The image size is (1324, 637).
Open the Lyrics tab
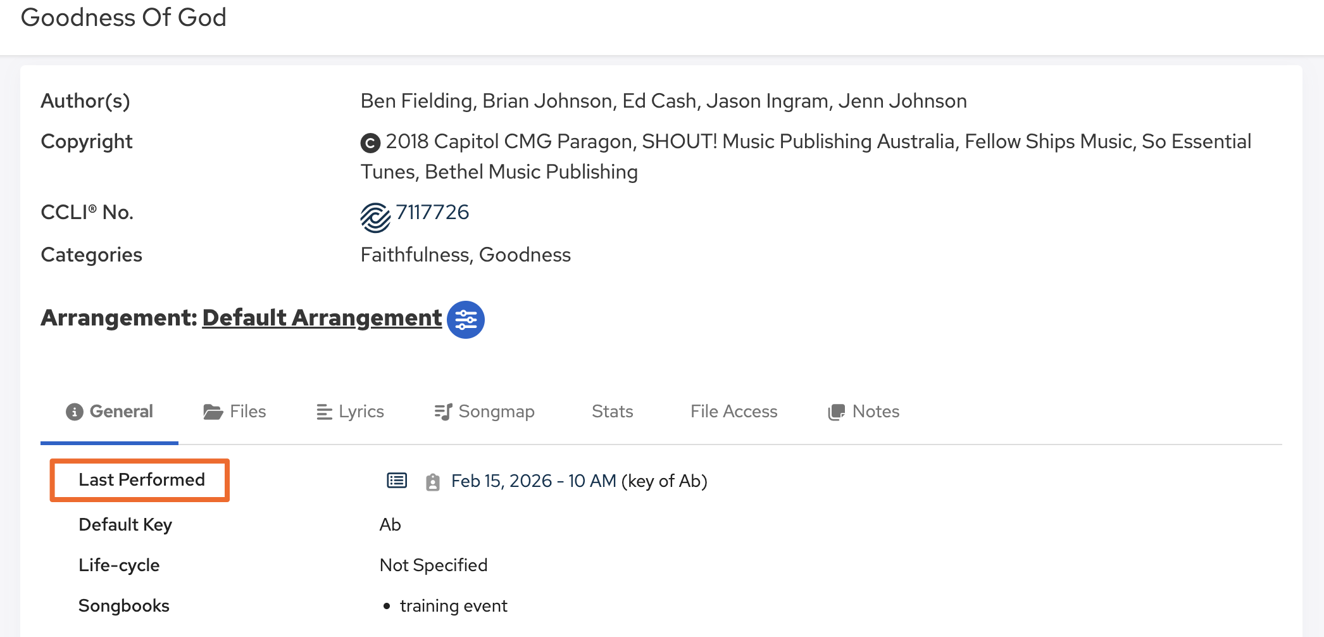pos(350,412)
